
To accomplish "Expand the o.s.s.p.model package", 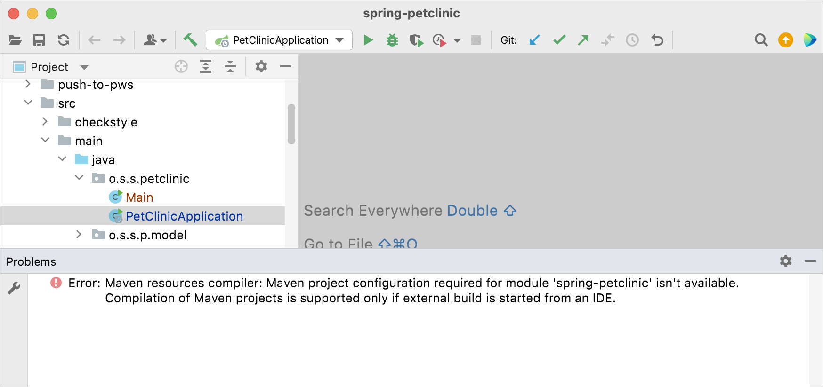I will (x=79, y=235).
